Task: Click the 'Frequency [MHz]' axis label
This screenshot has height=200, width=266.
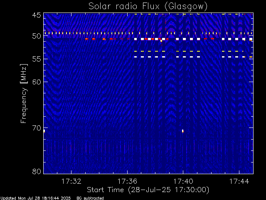Action: pyautogui.click(x=24, y=93)
